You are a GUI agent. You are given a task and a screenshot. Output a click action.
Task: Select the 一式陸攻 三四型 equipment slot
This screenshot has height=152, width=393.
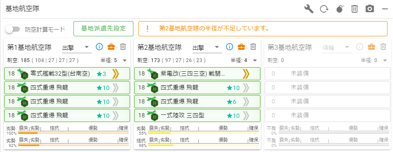tap(198, 115)
